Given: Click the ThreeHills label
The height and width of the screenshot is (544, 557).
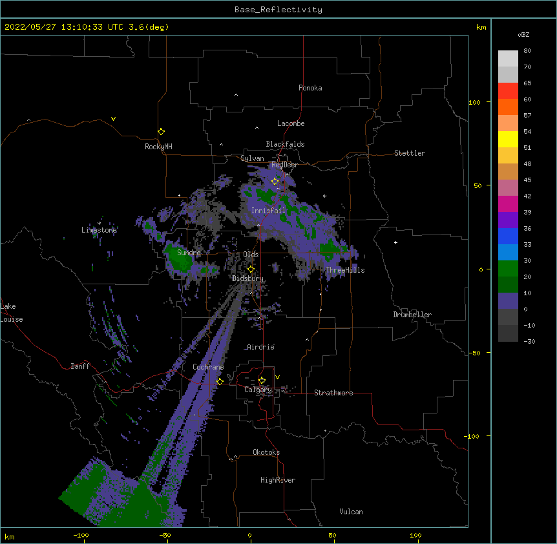Looking at the screenshot, I should (x=345, y=270).
